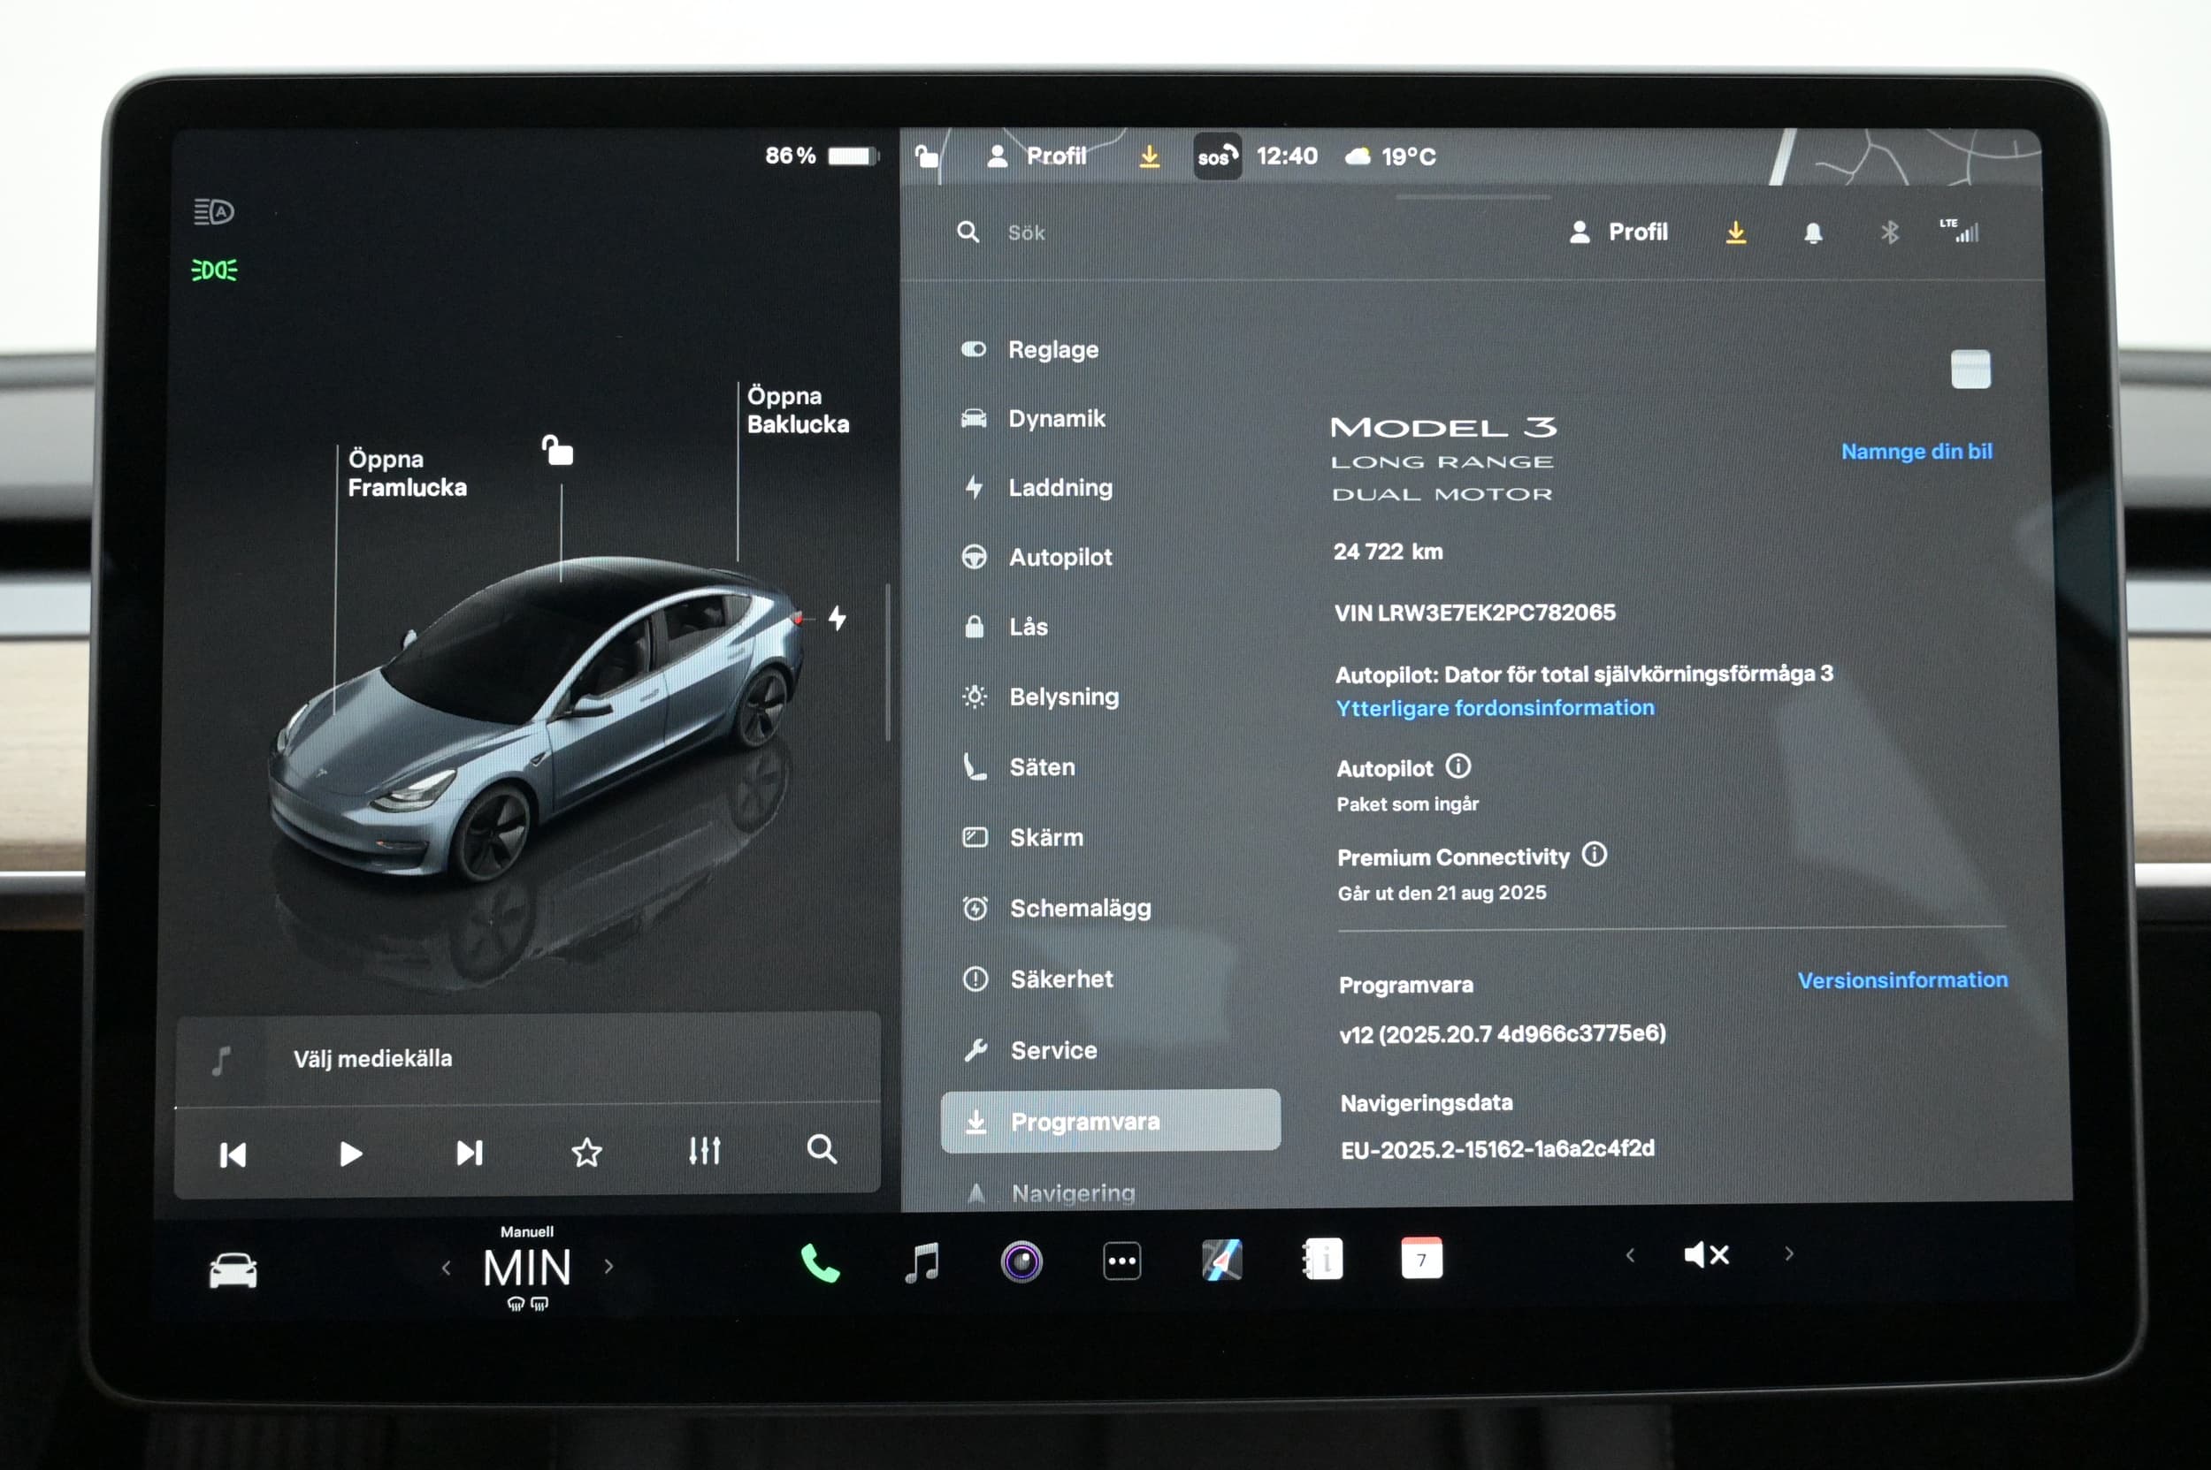Screen dimensions: 2211x1470
Task: Tap the unlock padlock above the car
Action: 557,450
